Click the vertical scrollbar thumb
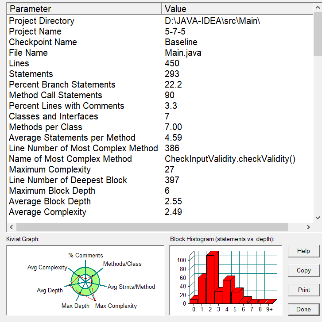This screenshot has height=322, width=322. pyautogui.click(x=318, y=34)
